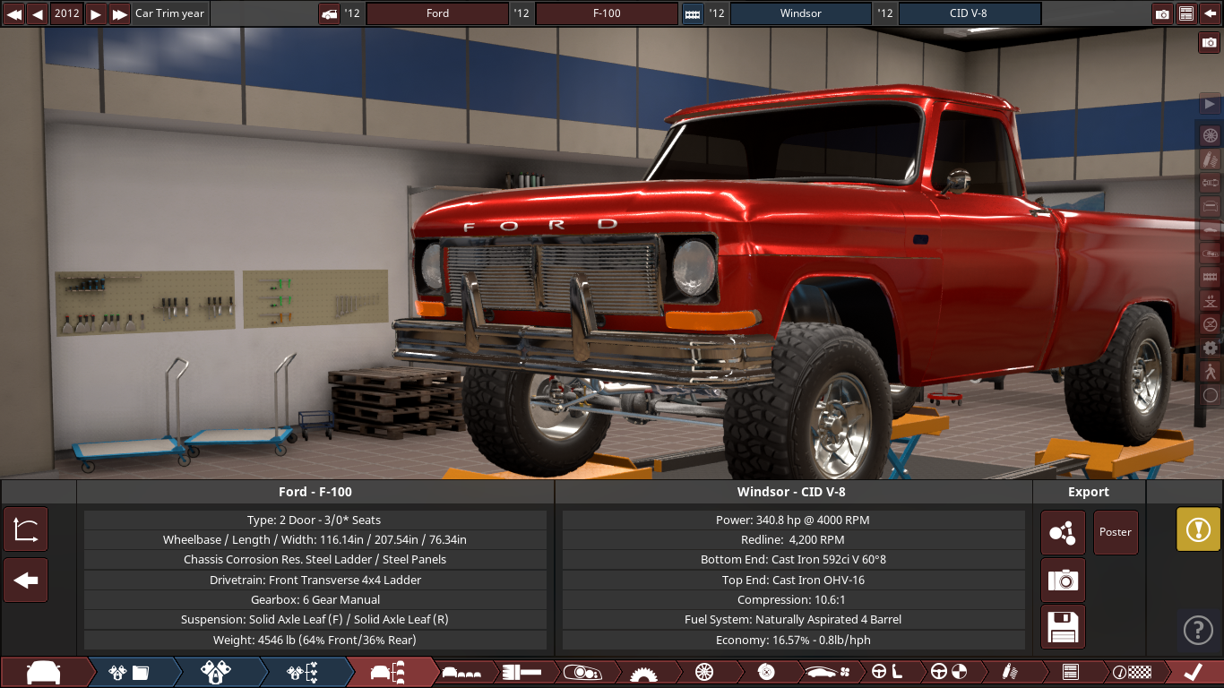Open the calculator/stats icon in top bar
Viewport: 1224px width, 688px height.
[x=1186, y=13]
